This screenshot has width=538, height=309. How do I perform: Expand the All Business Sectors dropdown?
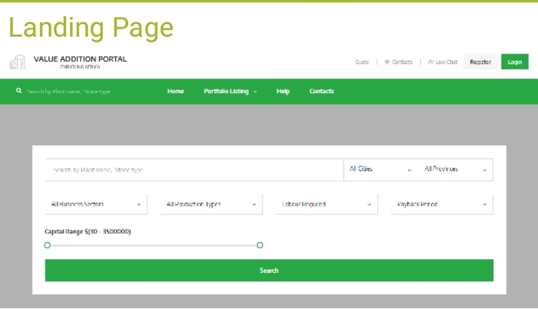[x=96, y=204]
